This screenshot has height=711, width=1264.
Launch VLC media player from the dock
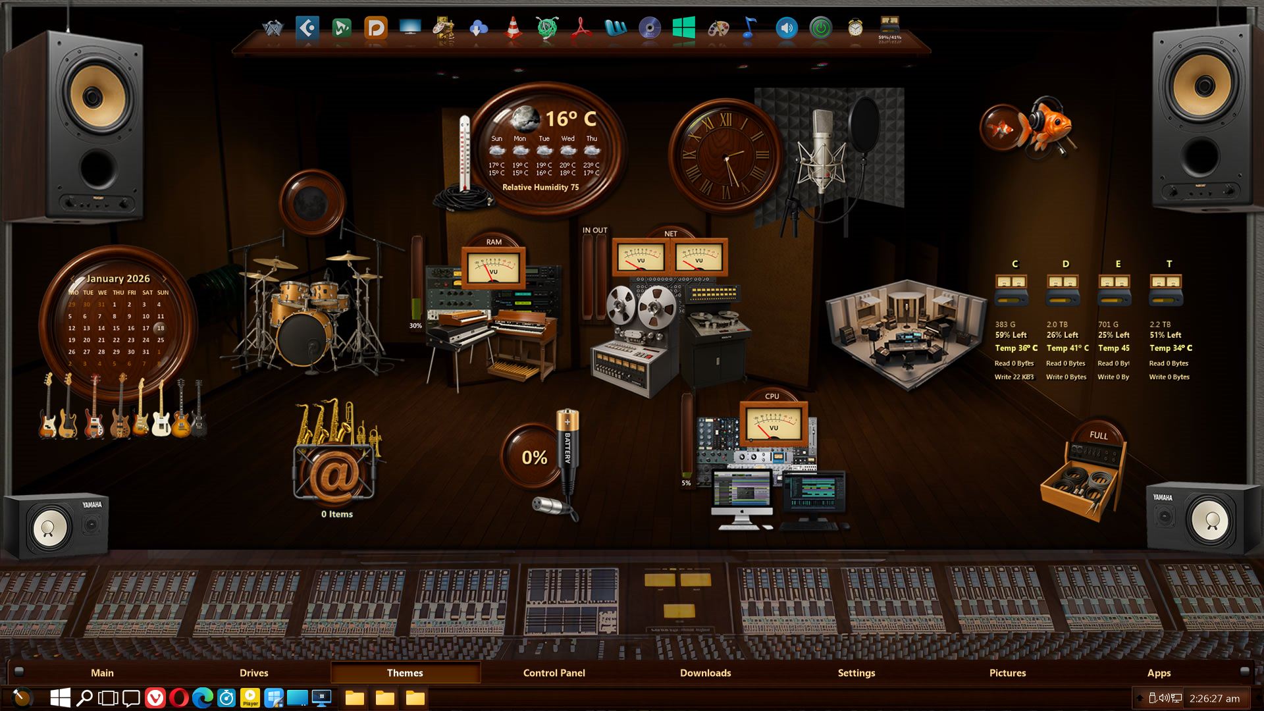coord(513,28)
